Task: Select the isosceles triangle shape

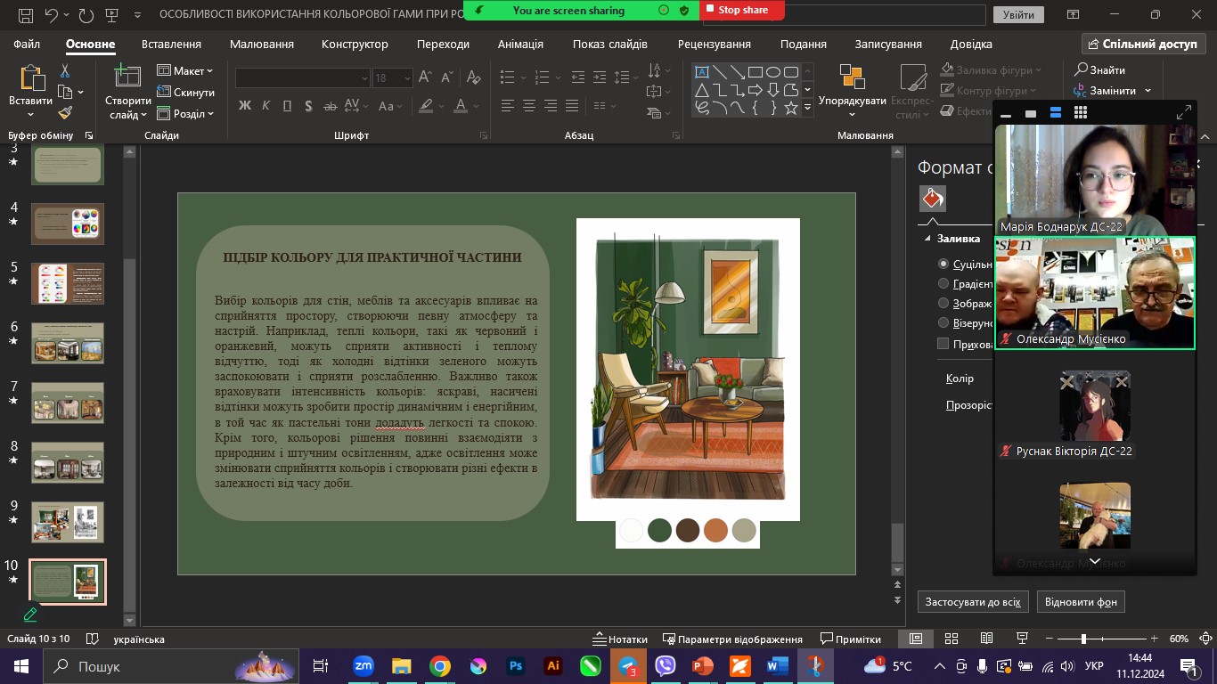Action: 702,90
